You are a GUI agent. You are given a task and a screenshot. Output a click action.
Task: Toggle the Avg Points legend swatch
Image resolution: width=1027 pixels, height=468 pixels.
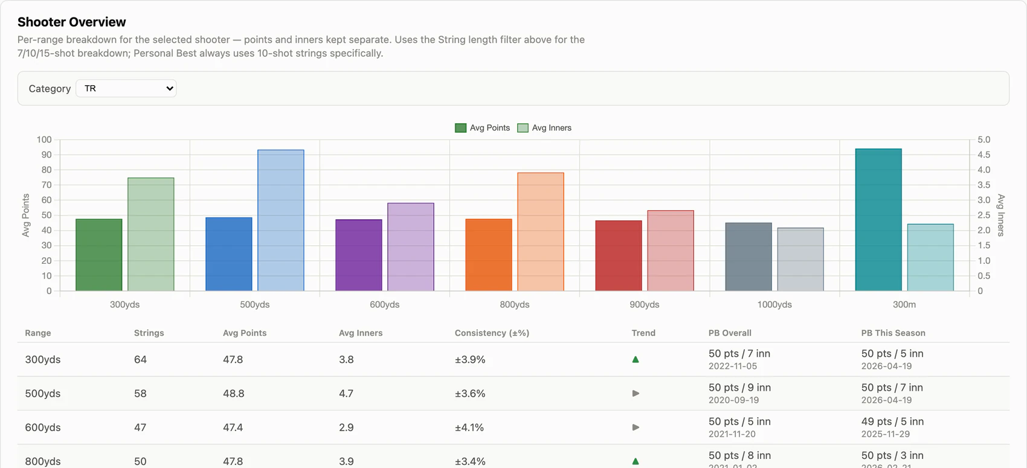coord(460,128)
